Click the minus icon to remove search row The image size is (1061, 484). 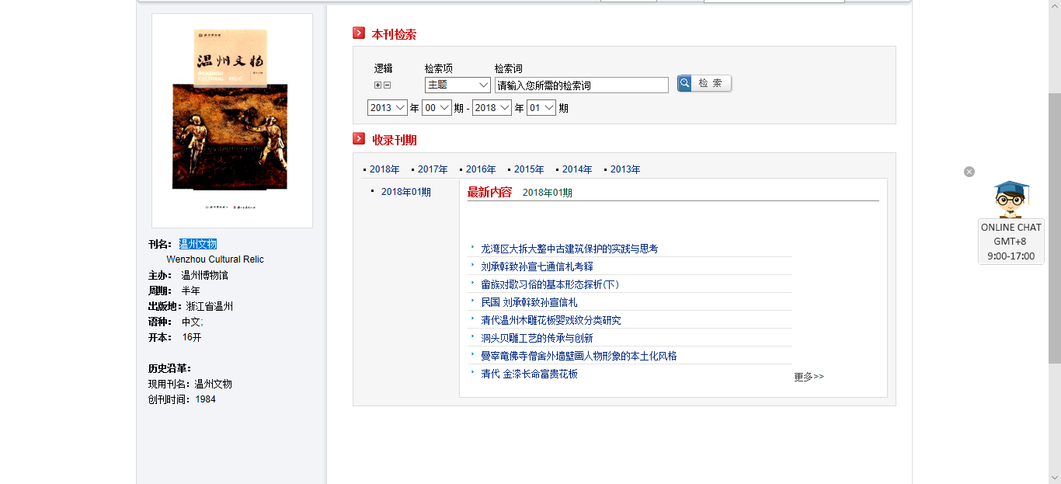pos(388,85)
